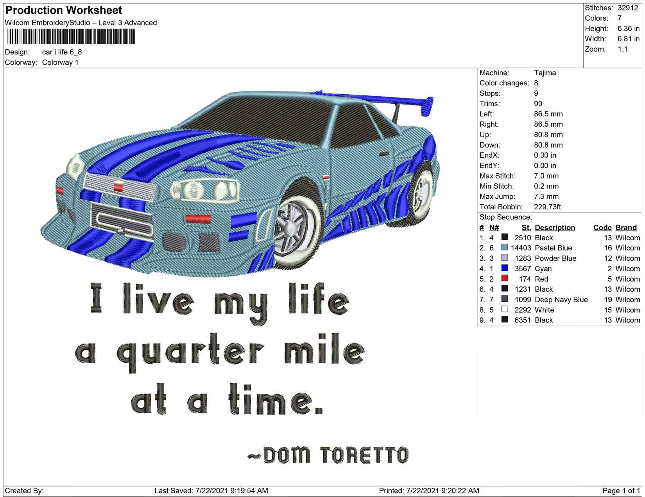Click the "Code" column header

click(602, 228)
